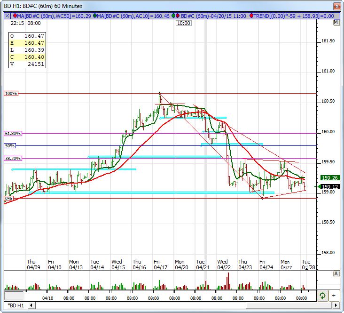344x313 pixels.
Task: Click the 10:00 cursor time label
Action: (184, 24)
